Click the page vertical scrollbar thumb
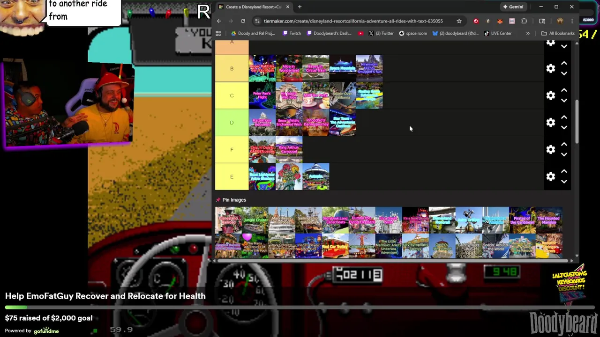The image size is (600, 337). [x=577, y=122]
